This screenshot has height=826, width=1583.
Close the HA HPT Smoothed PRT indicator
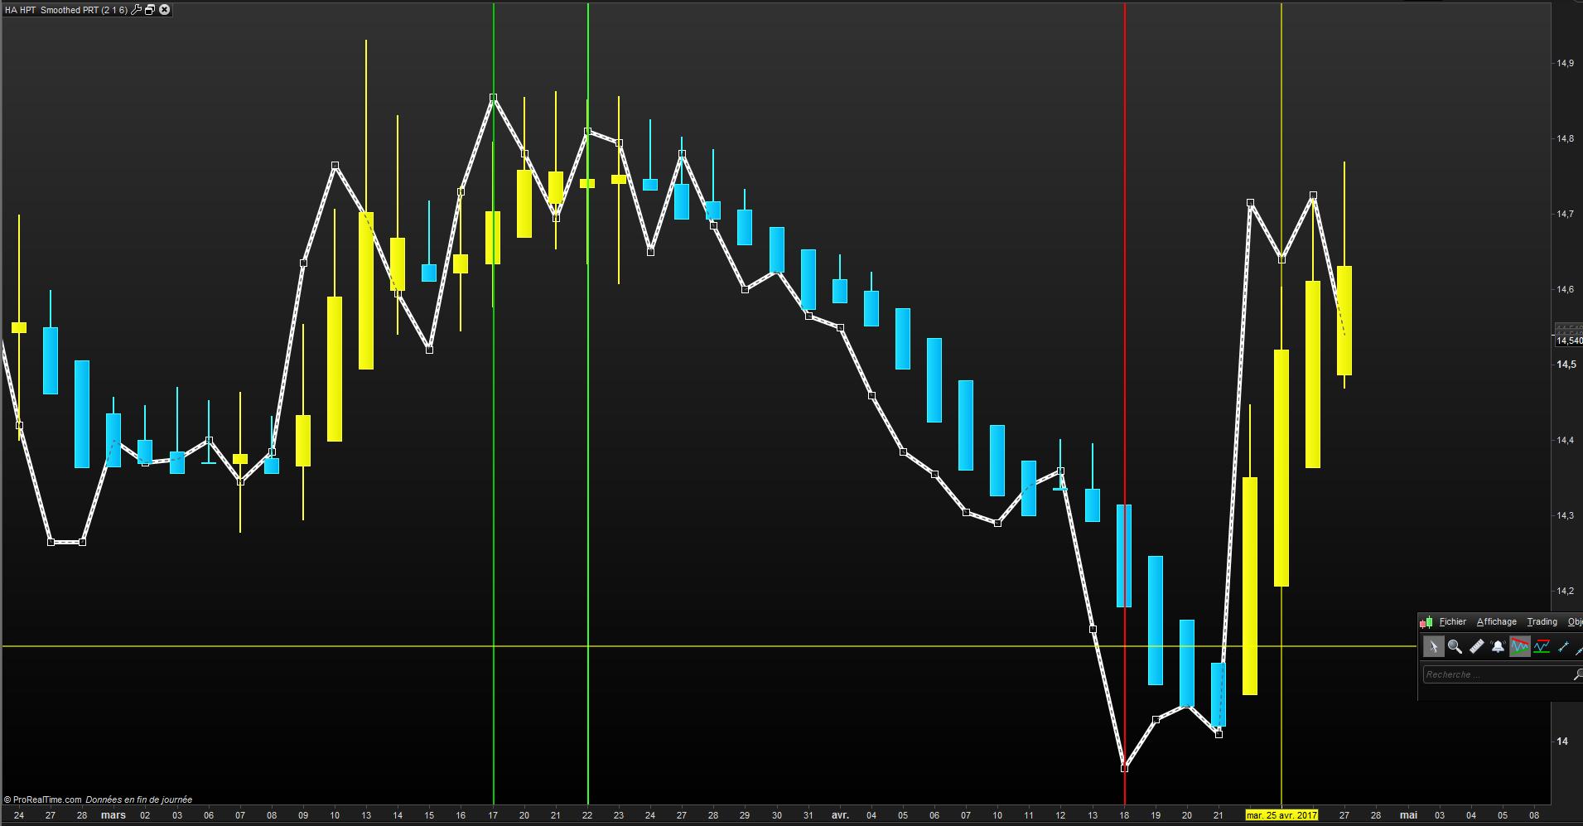164,10
